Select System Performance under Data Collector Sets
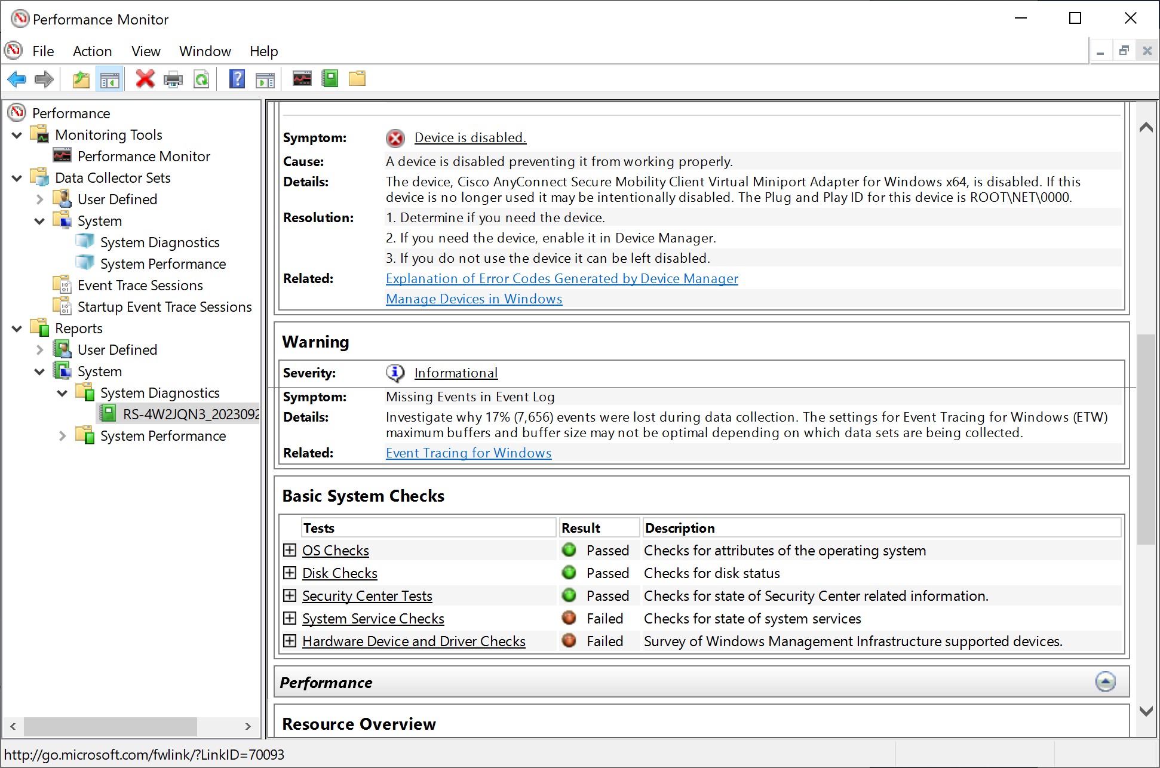This screenshot has height=768, width=1160. point(162,264)
